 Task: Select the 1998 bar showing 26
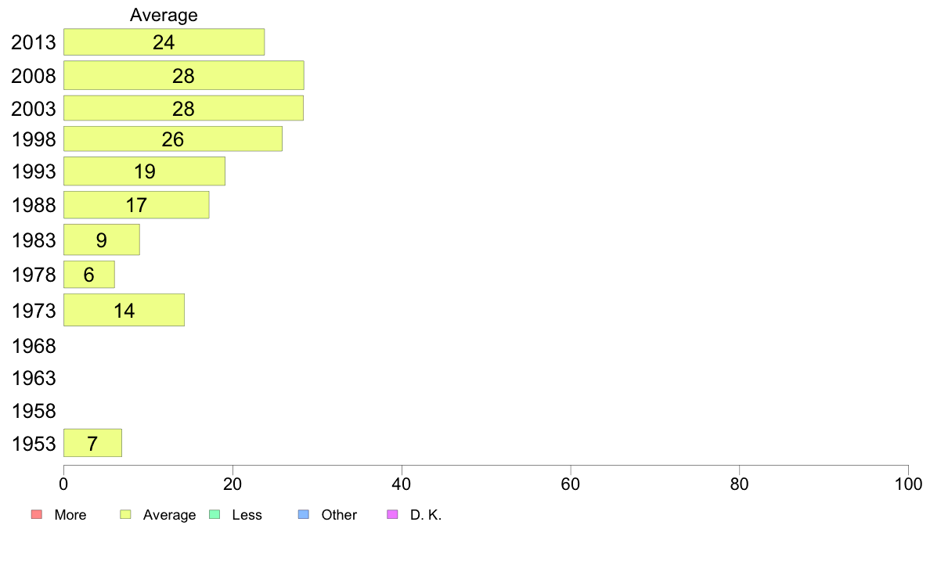click(172, 139)
